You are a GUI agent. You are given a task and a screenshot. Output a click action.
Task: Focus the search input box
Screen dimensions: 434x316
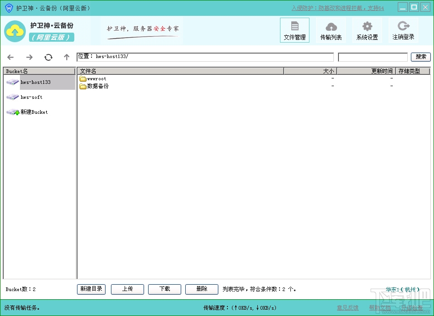(372, 57)
